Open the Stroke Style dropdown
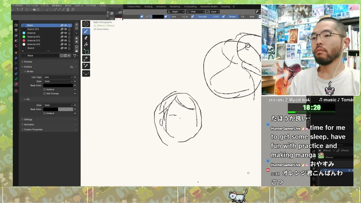Screen dimensions: 361x203 coord(58,81)
